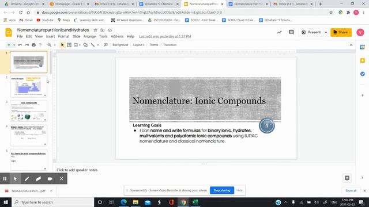
Task: Star the NomenclaturepartIIonicandHydrates presentation
Action: tap(95, 30)
